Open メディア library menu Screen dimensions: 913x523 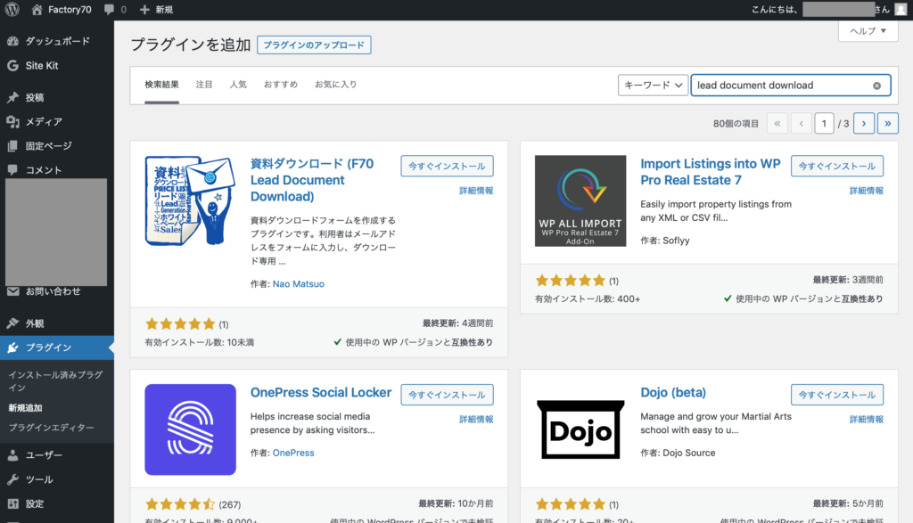click(x=56, y=121)
